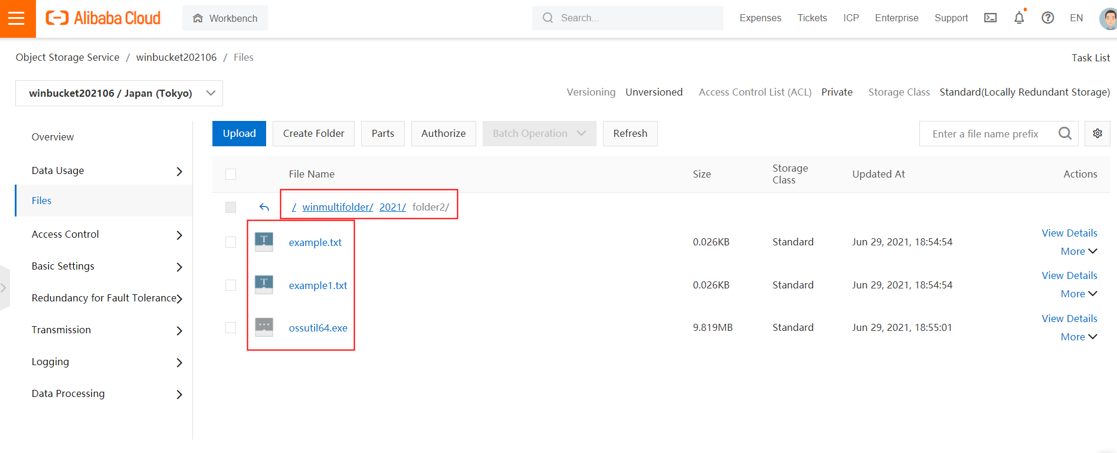Switch language via EN
The height and width of the screenshot is (453, 1117).
click(x=1076, y=18)
